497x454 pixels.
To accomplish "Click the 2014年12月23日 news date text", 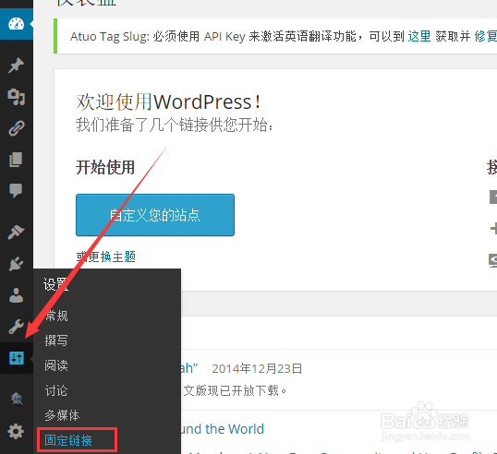I will click(257, 368).
